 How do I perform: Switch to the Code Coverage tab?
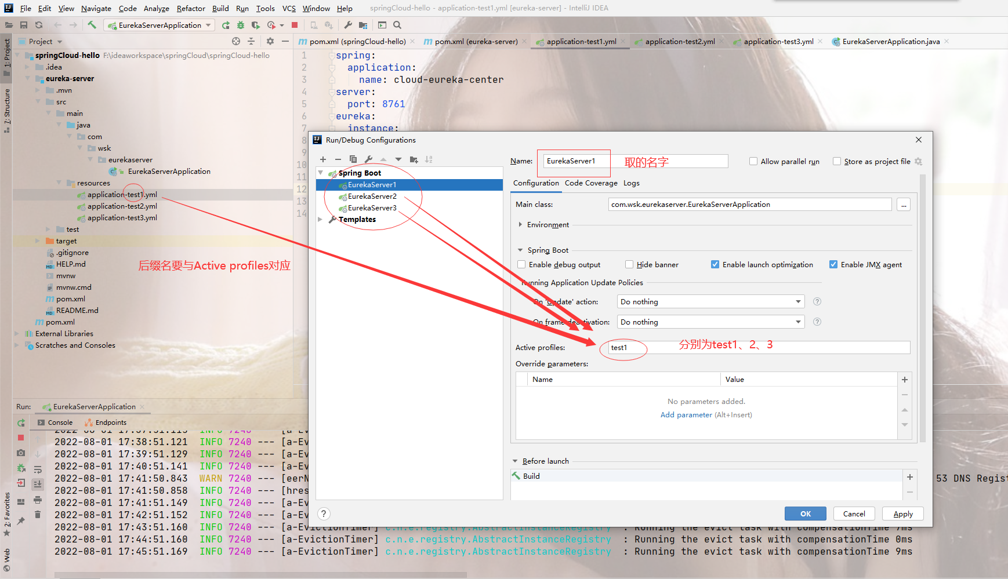(591, 183)
